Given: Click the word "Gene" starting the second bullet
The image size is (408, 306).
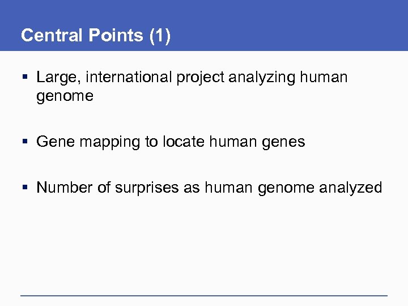Looking at the screenshot, I should pyautogui.click(x=56, y=142).
